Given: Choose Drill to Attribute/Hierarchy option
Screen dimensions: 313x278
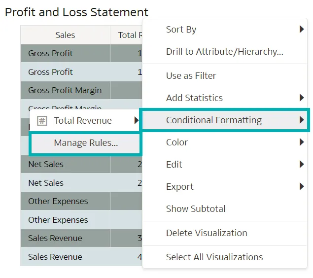Looking at the screenshot, I should (x=224, y=52).
